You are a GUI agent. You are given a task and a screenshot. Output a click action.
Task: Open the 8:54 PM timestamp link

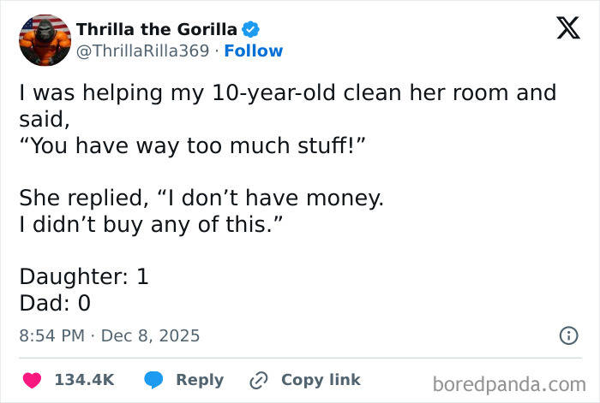point(51,335)
